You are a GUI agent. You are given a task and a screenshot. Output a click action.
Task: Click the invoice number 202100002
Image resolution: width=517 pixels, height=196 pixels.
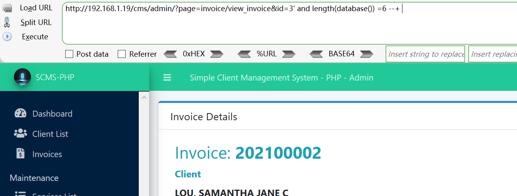[278, 153]
